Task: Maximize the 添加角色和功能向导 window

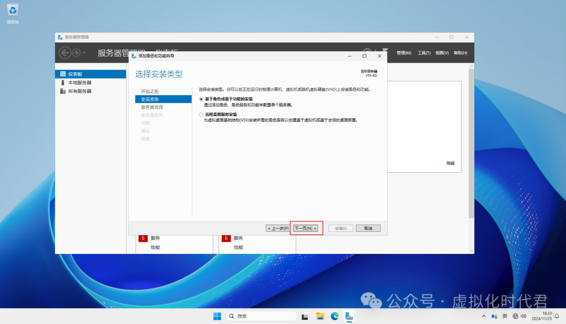Action: click(364, 56)
